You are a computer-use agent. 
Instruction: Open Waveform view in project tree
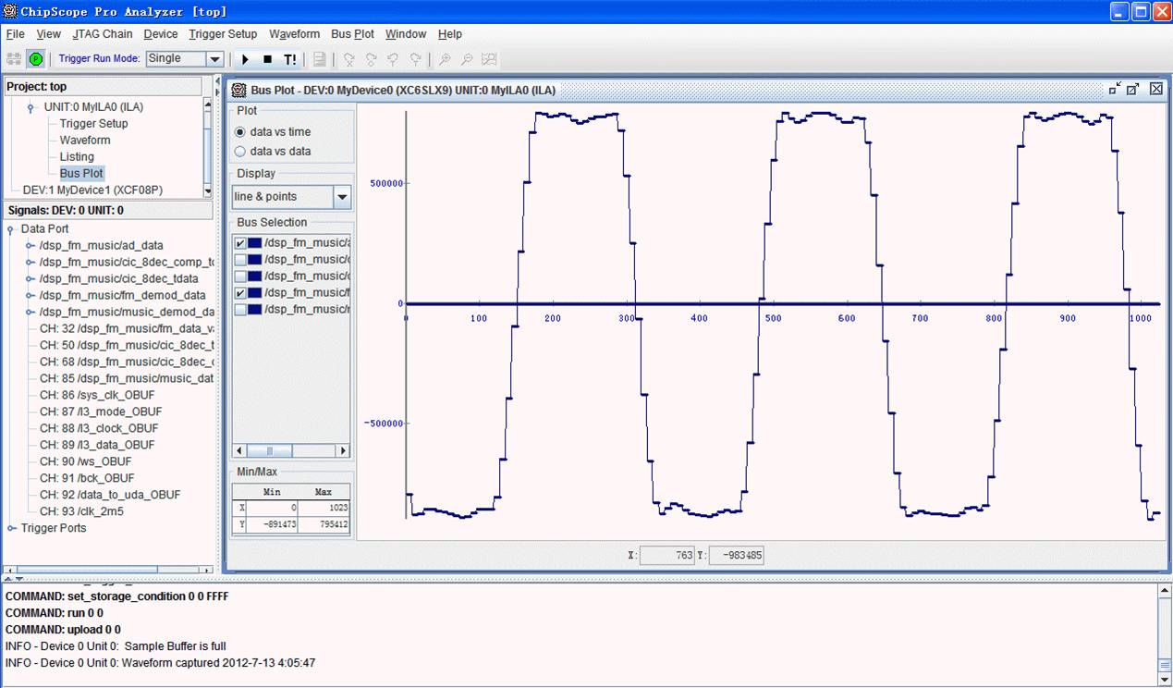click(85, 140)
